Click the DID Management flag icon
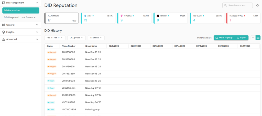Viewport: 262px width, 116px height. pos(4,3)
